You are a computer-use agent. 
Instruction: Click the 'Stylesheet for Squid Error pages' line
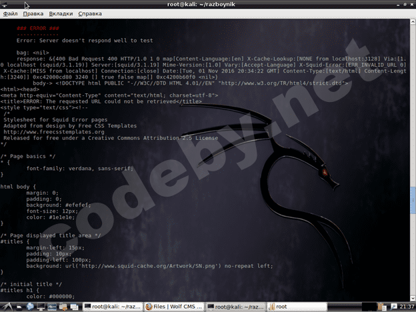click(55, 120)
